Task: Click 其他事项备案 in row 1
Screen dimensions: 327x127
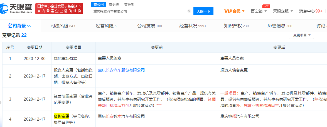Action: coord(65,59)
